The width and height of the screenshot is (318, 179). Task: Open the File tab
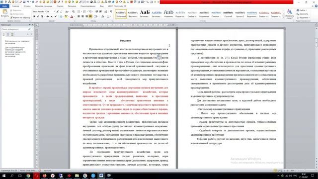pyautogui.click(x=4, y=6)
